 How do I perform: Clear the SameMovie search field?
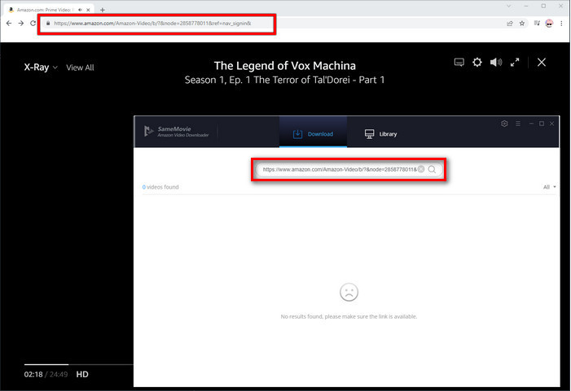(x=421, y=169)
